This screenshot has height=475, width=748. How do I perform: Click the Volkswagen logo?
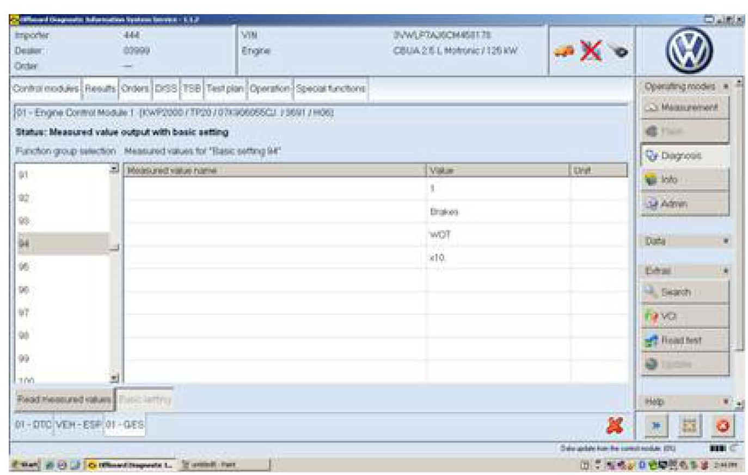pyautogui.click(x=689, y=49)
